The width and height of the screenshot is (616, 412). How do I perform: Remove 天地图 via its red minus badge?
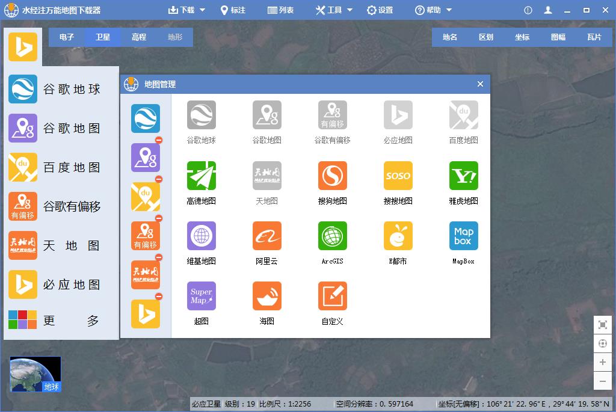[x=159, y=257]
